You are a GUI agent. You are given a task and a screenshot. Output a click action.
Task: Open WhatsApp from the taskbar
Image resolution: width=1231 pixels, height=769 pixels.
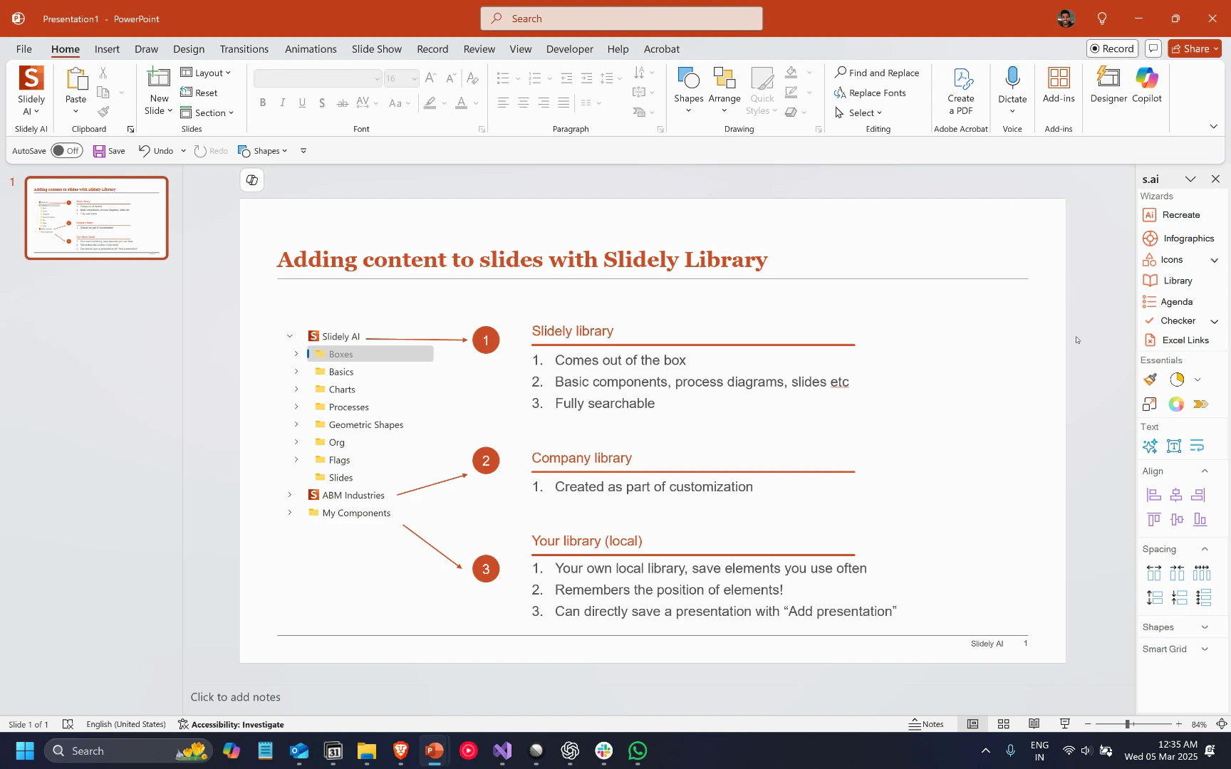coord(638,750)
